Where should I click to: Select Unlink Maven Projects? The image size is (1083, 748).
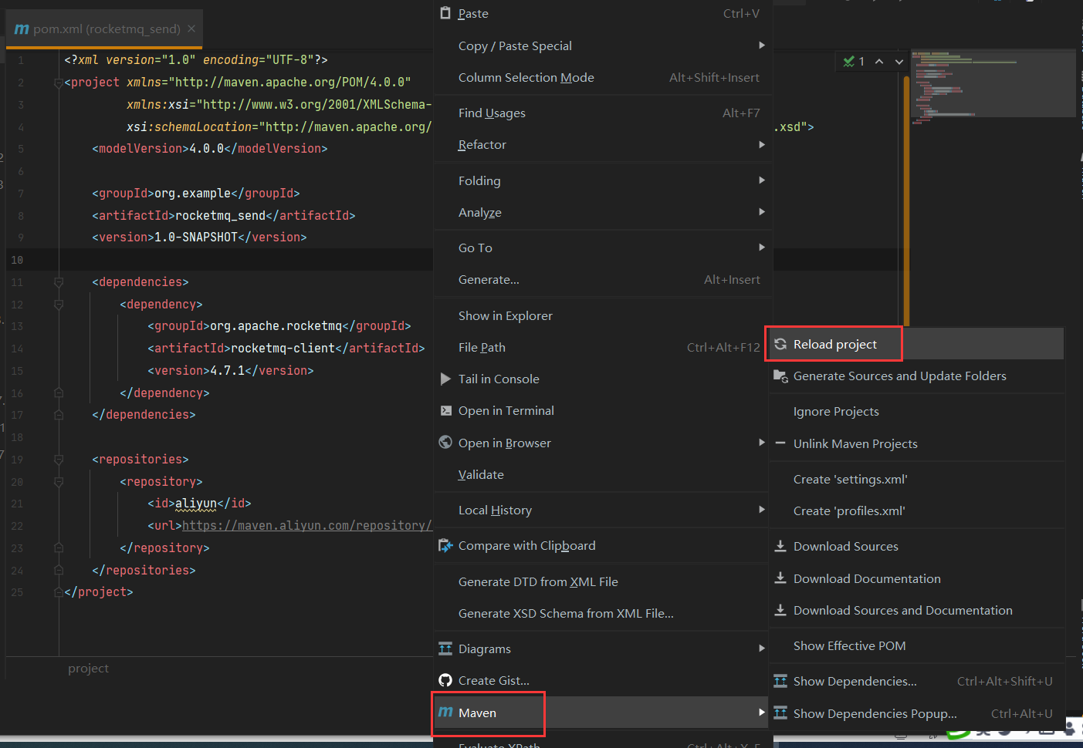coord(855,443)
